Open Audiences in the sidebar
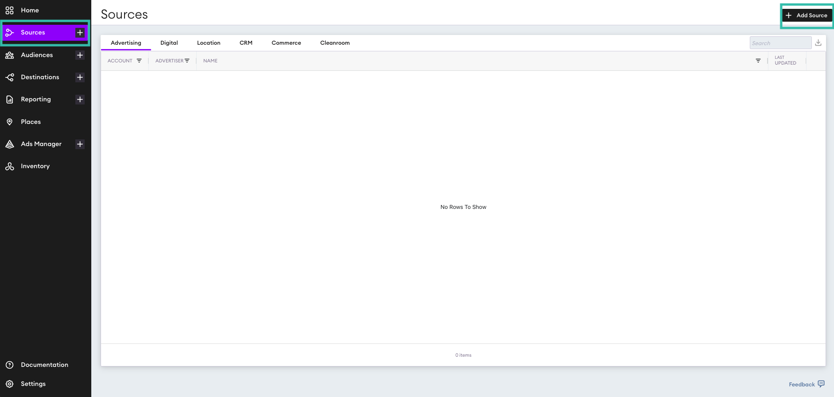Viewport: 834px width, 397px height. pyautogui.click(x=37, y=55)
